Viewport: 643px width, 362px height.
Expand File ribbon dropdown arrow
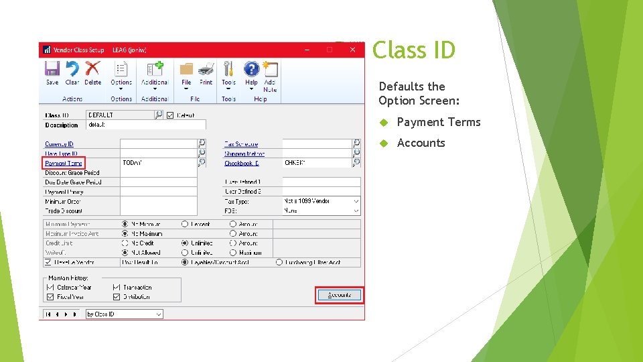(186, 88)
